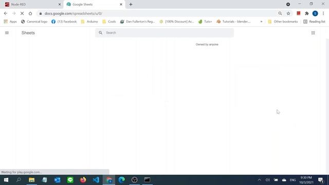The image size is (329, 185).
Task: Open Chrome three-dot menu
Action: tap(323, 13)
